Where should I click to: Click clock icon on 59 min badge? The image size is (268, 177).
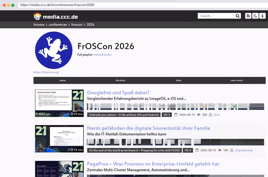72,114
